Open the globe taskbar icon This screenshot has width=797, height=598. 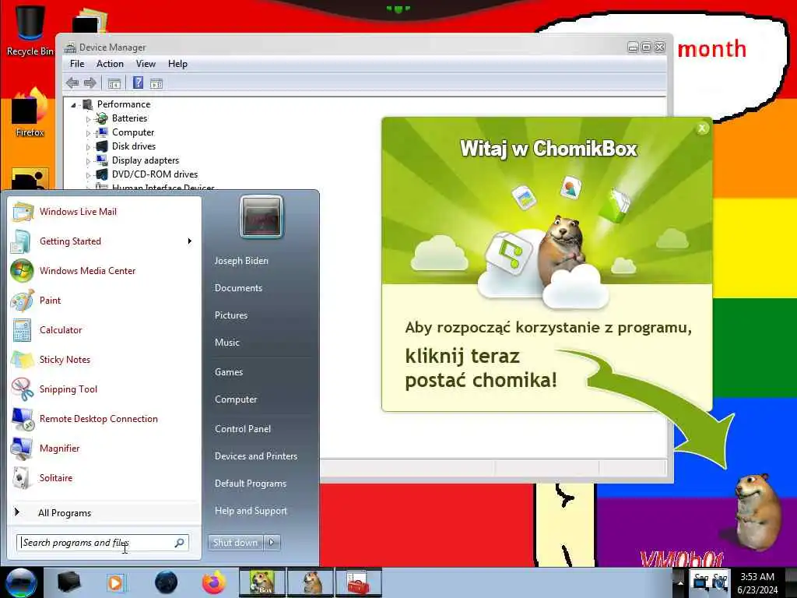click(166, 582)
